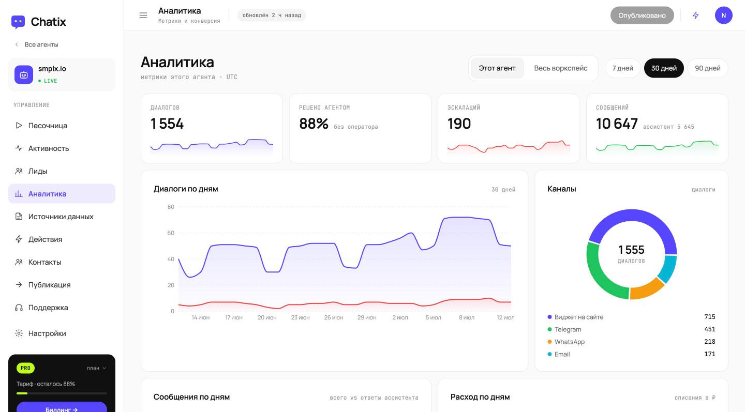The height and width of the screenshot is (412, 745).
Task: Click the lightning bolt icon in header
Action: pyautogui.click(x=696, y=15)
